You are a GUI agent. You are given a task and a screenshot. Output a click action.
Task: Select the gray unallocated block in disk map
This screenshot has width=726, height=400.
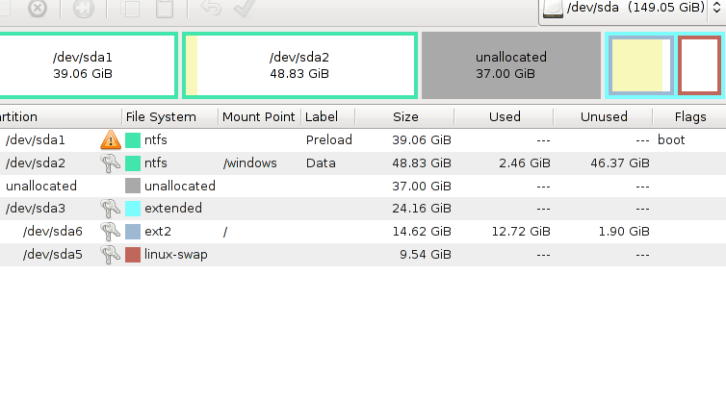[x=511, y=65]
